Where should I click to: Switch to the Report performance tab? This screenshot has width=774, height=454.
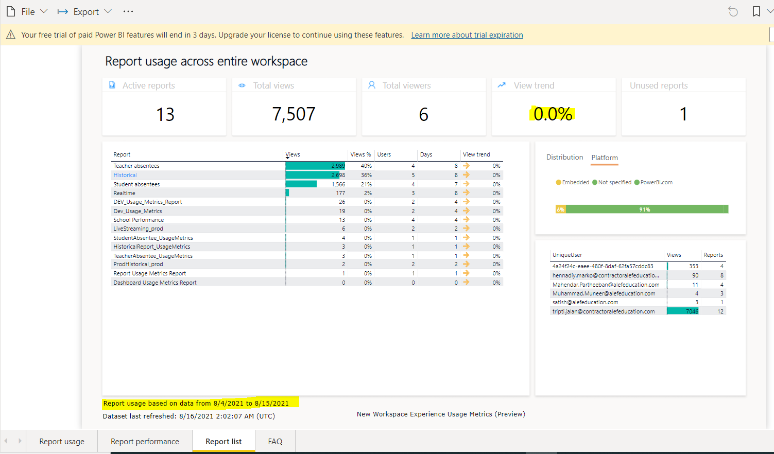click(x=145, y=441)
